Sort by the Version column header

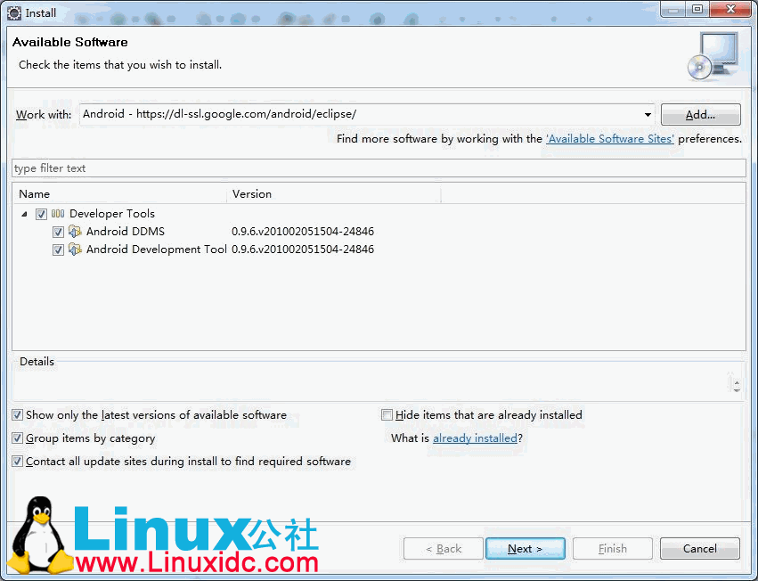click(x=333, y=193)
